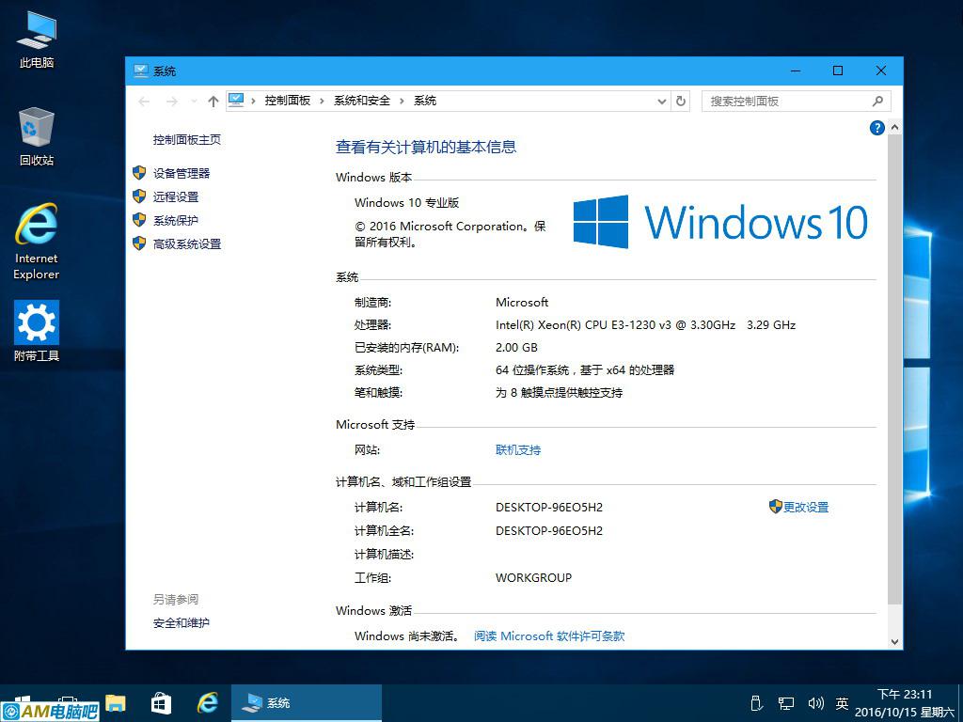Select the 系统 breadcrumb in address bar
Image resolution: width=963 pixels, height=722 pixels.
point(425,101)
